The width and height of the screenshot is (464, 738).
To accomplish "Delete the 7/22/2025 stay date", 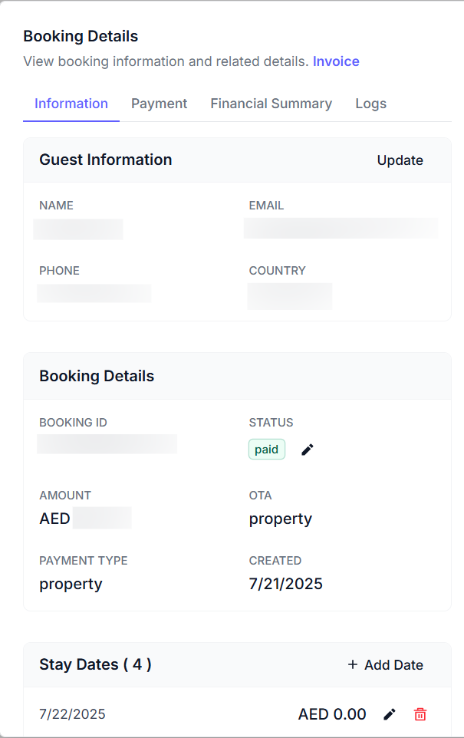I will 420,714.
